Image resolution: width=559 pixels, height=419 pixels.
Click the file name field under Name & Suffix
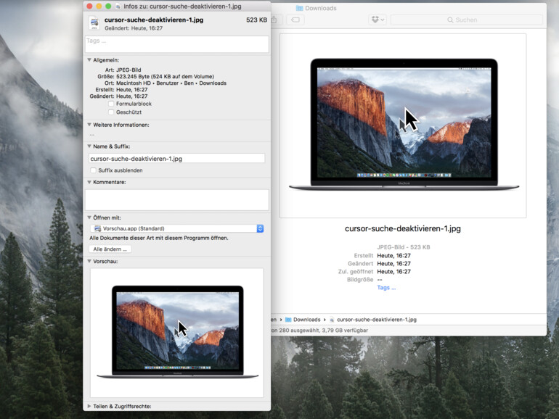pyautogui.click(x=177, y=159)
